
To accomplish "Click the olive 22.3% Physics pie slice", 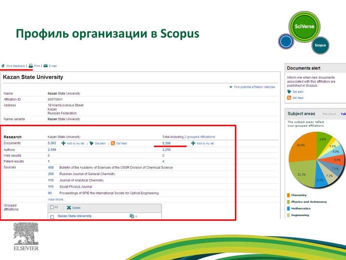I will [x=303, y=174].
